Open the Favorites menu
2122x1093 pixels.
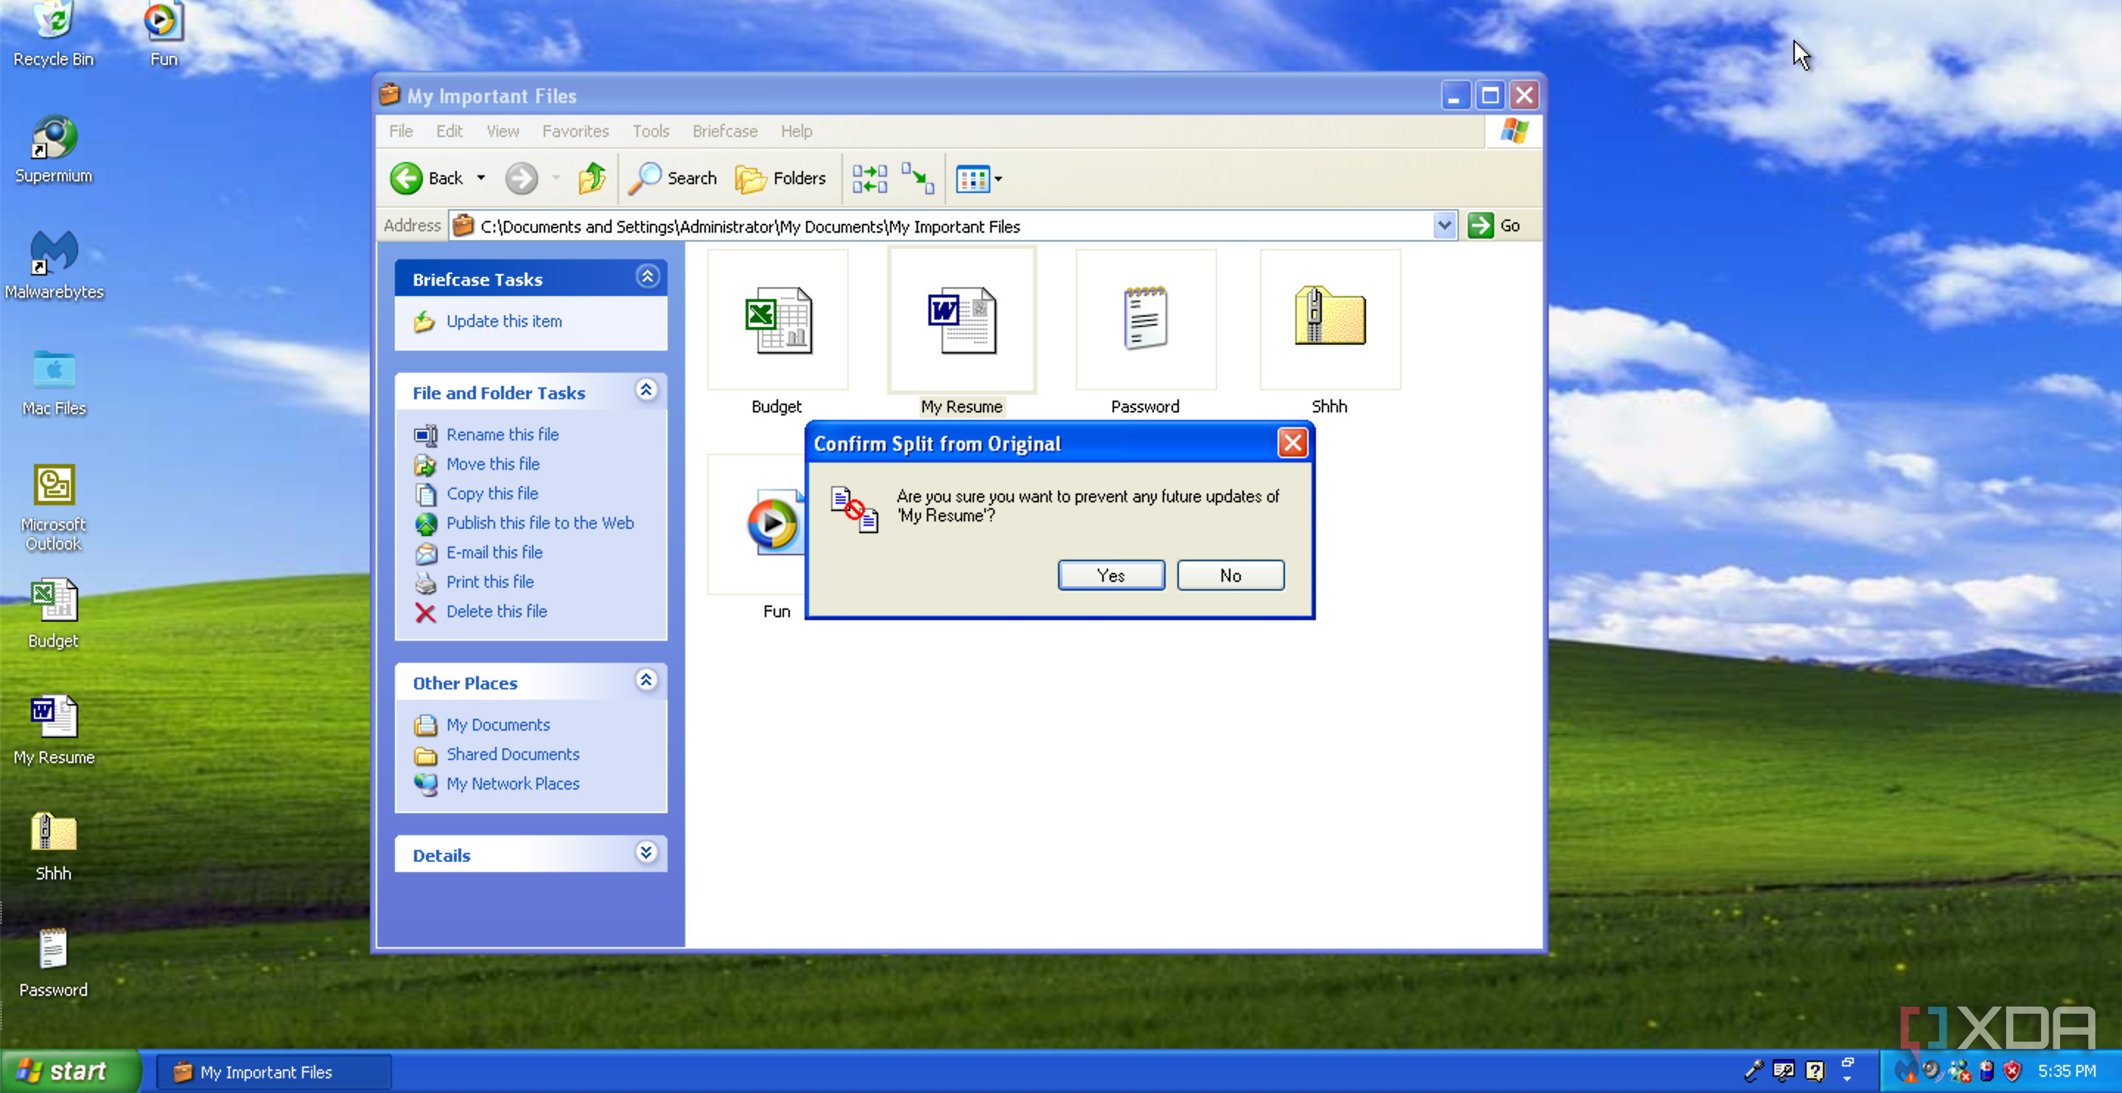575,131
